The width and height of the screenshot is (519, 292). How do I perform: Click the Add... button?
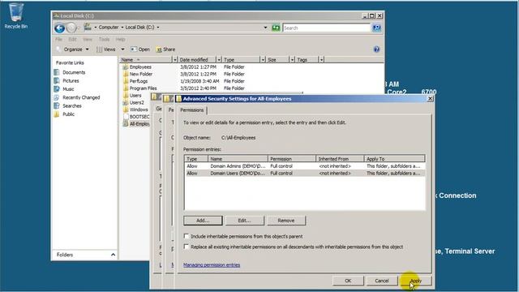(203, 221)
